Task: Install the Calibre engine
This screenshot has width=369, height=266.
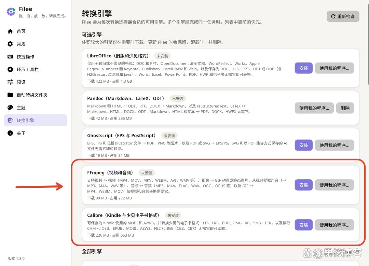Action: pos(304,225)
